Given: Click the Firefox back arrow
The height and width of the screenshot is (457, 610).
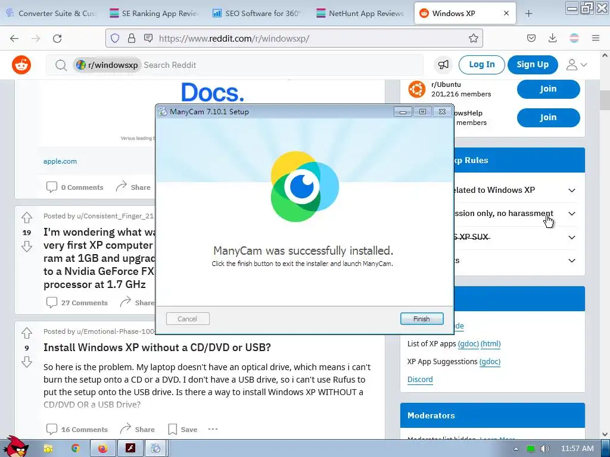Looking at the screenshot, I should [x=14, y=39].
